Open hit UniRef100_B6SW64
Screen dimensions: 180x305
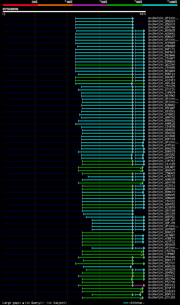click(161, 71)
